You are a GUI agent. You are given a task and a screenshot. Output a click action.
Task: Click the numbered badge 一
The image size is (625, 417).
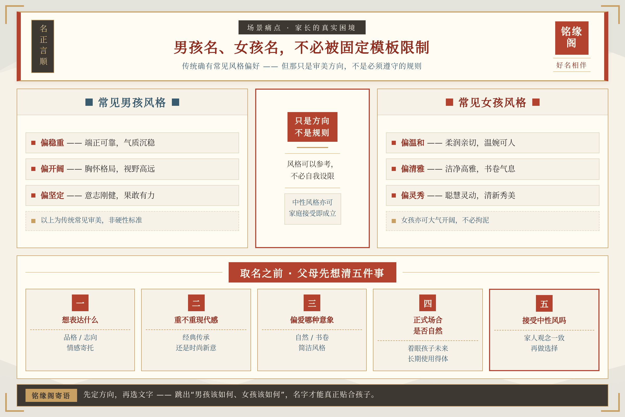[80, 303]
